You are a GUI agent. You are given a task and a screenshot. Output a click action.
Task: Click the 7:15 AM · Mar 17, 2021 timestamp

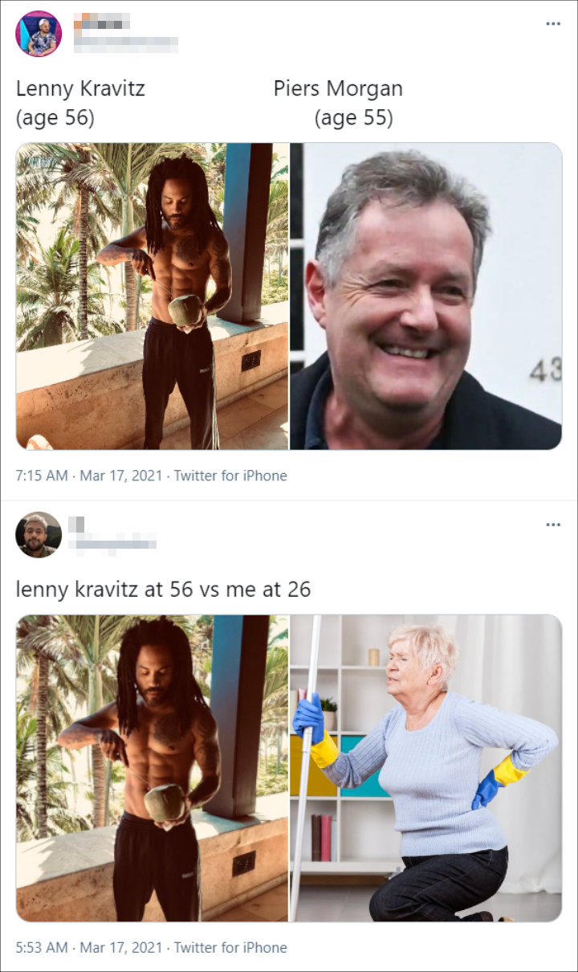click(x=90, y=476)
